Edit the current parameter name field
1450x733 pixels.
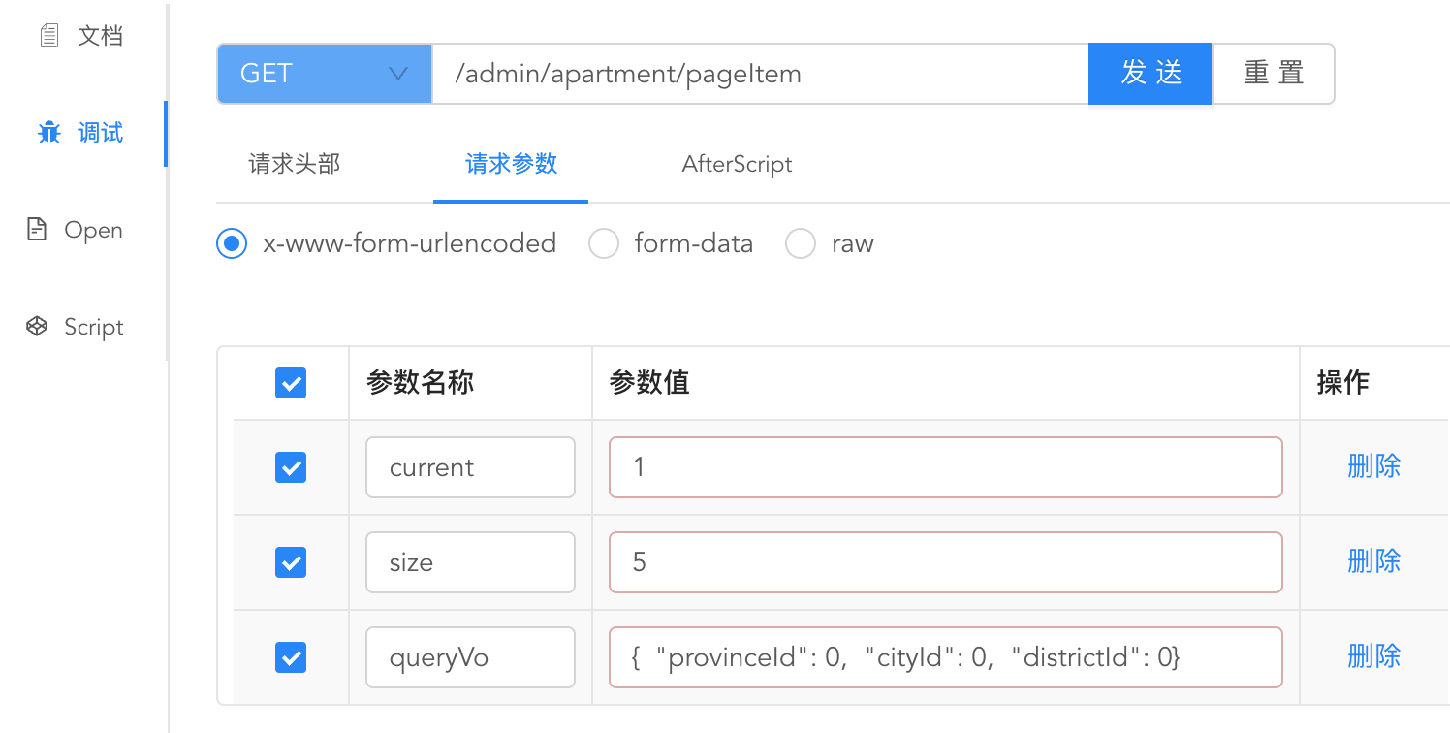pos(470,467)
